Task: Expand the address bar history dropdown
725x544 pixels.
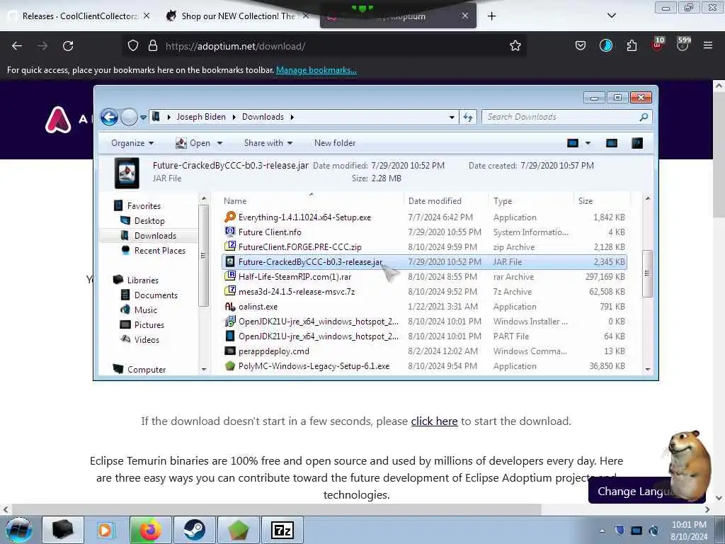Action: point(452,118)
